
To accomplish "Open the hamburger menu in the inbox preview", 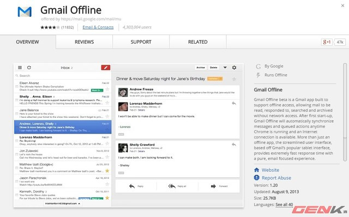I will tap(20, 68).
